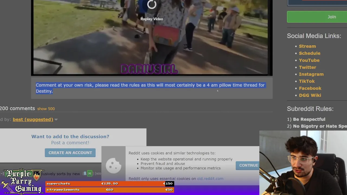Open the old.reddit.com cookie link
This screenshot has height=195, width=347.
[210, 179]
